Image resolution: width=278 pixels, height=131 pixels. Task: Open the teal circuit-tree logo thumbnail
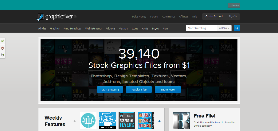tap(88, 121)
